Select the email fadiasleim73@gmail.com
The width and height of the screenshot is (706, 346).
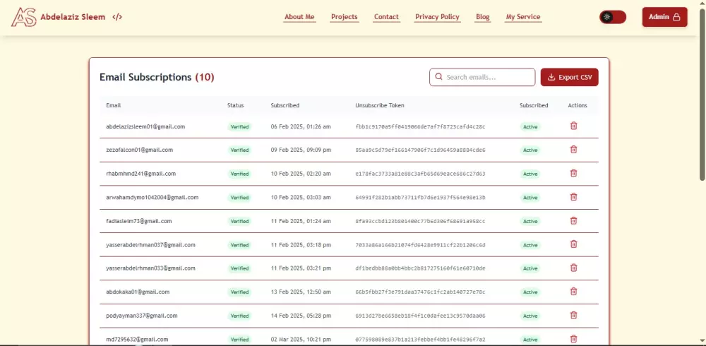(139, 221)
